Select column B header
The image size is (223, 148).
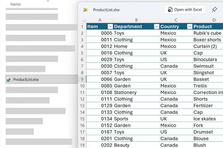136,20
